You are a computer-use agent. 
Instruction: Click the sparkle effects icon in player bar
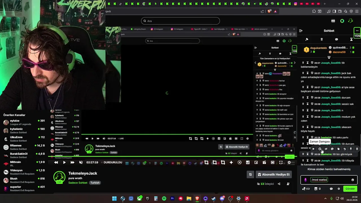click(231, 162)
